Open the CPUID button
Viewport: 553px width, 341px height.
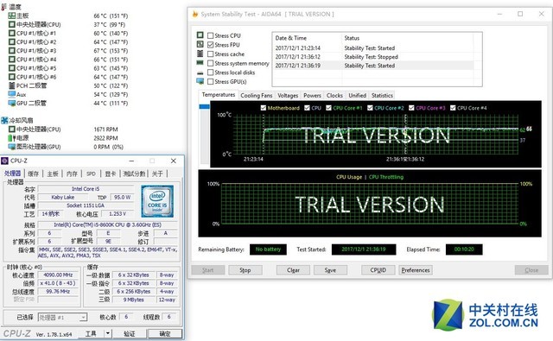[378, 270]
